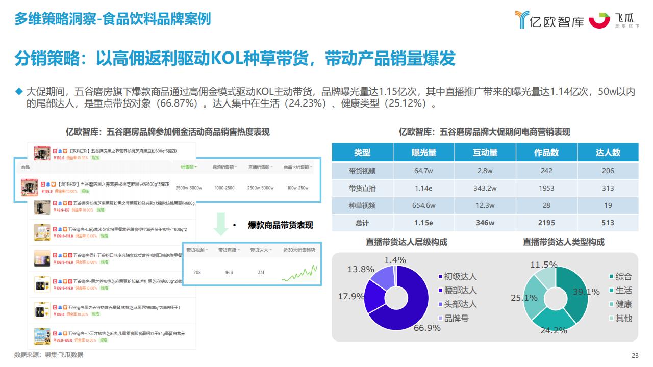Sort by 带货视频 header above 208
The image size is (653, 367).
pos(197,250)
